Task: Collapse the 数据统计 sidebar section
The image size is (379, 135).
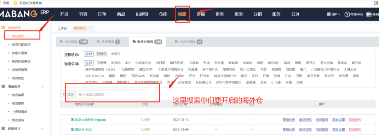Action: click(42, 129)
